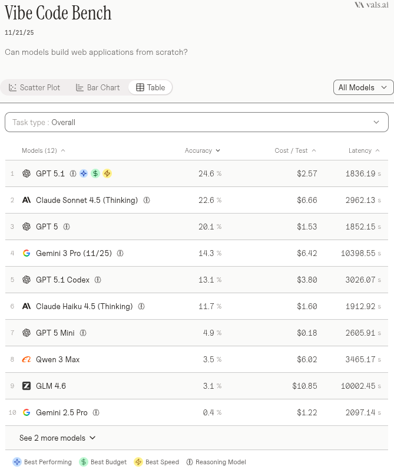Select the GLM 4.6 model name

pyautogui.click(x=51, y=386)
